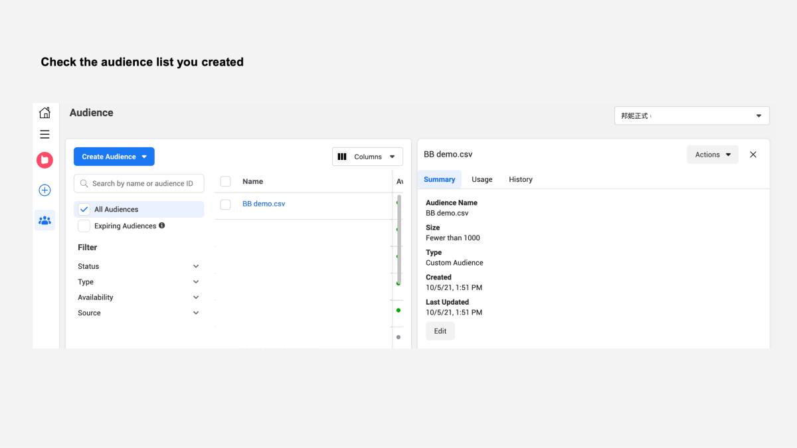The height and width of the screenshot is (448, 797).
Task: Click the Edit button in the Summary panel
Action: 440,331
